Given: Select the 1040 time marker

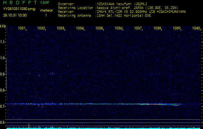Looking at the screenshot, I should [x=196, y=28].
